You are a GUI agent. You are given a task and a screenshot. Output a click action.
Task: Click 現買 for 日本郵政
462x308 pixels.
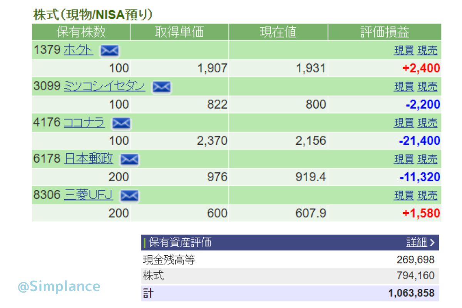coord(403,159)
